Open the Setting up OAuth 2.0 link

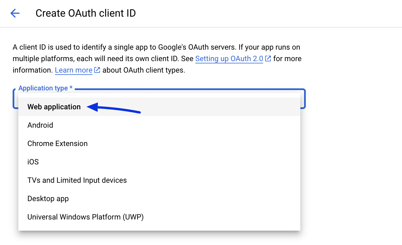click(x=229, y=59)
